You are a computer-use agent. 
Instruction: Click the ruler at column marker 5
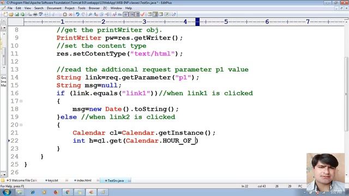(x=226, y=22)
